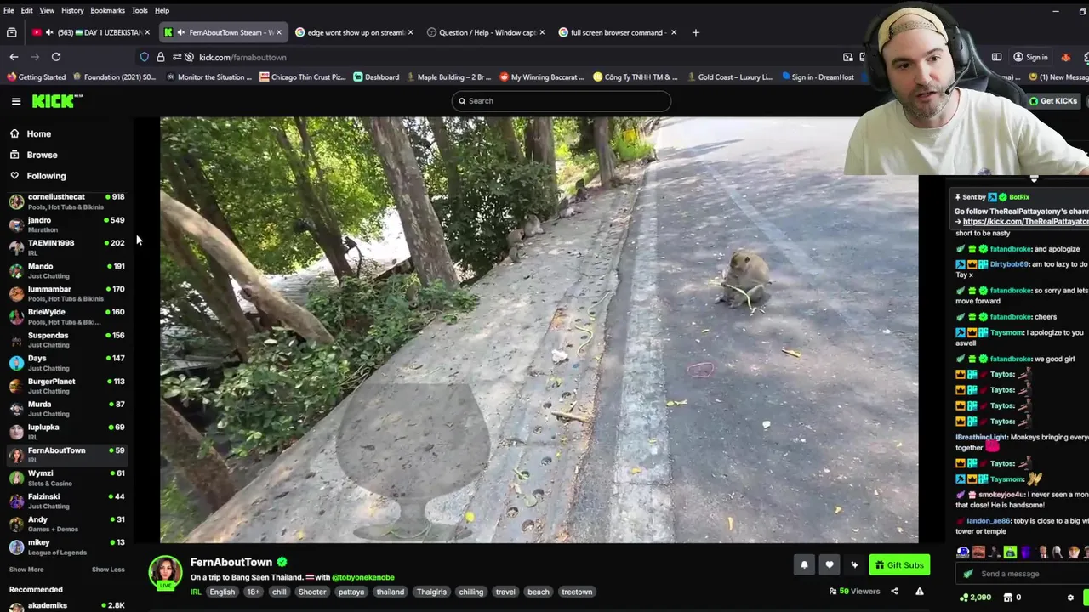Open corneliusthecat channel in sidebar

coord(66,201)
